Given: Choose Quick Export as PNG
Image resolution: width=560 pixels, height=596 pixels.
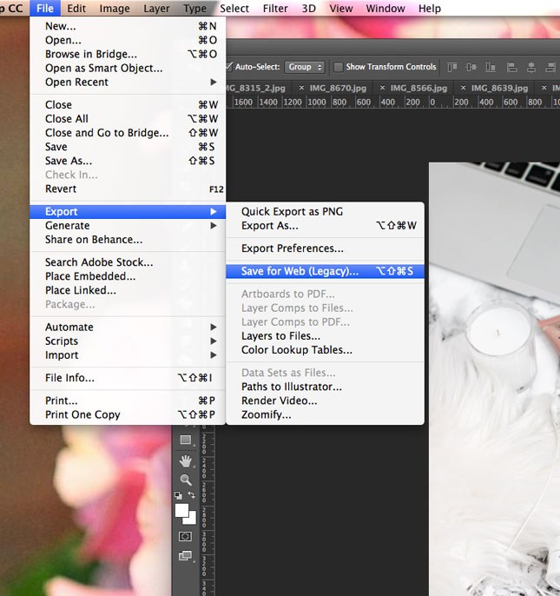Looking at the screenshot, I should click(x=326, y=211).
